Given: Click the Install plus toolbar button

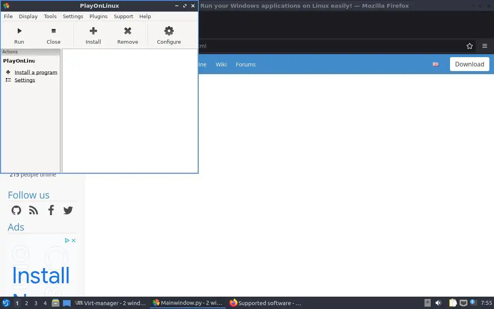Looking at the screenshot, I should 93,36.
